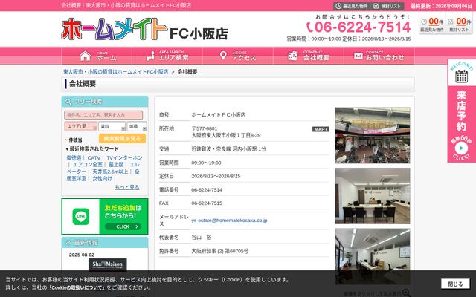
Task: Click the free search keyword input field
Action: click(x=103, y=115)
